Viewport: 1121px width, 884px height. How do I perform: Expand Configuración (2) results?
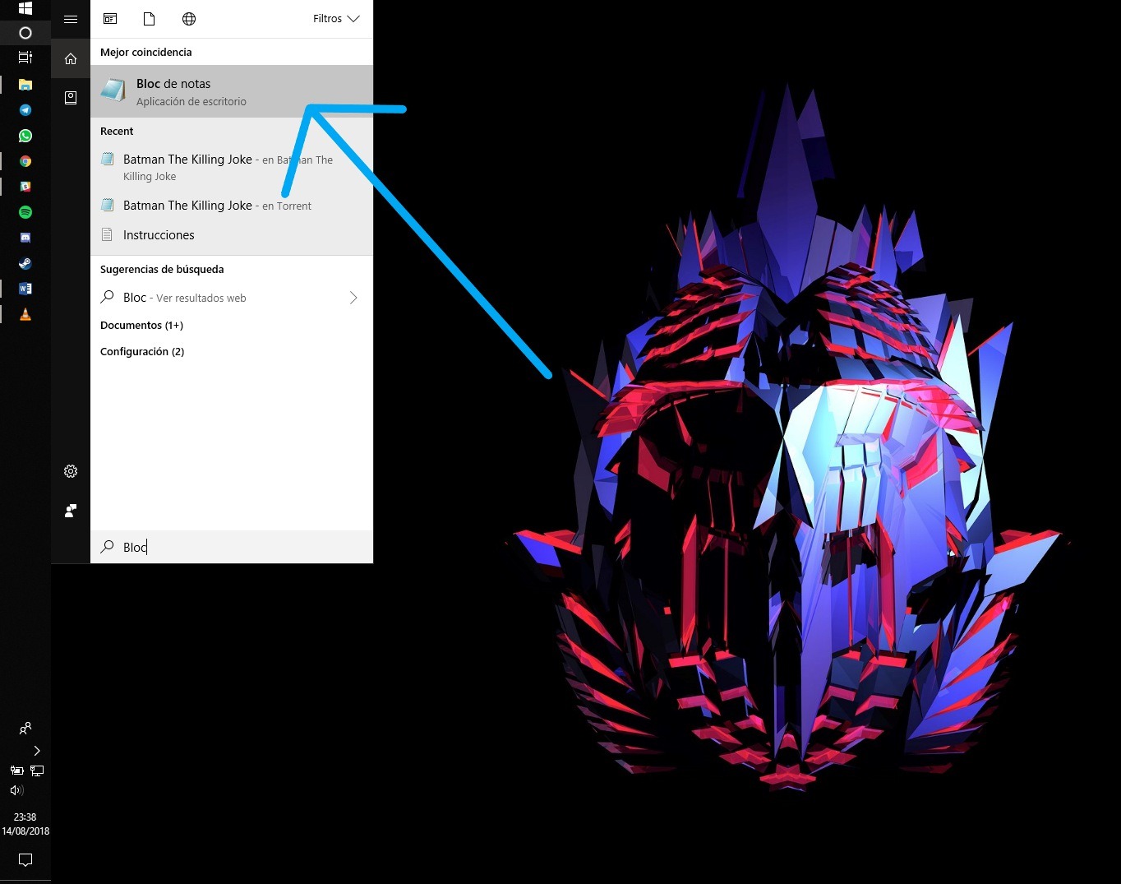tap(142, 352)
